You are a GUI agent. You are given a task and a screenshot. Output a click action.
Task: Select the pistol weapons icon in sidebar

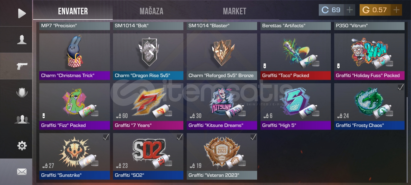(x=22, y=66)
